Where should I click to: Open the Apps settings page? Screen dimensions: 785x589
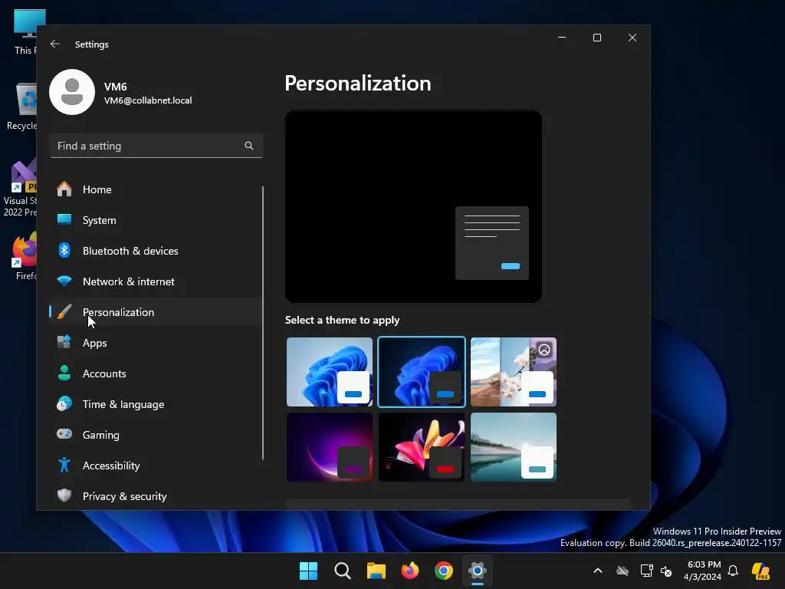[155, 343]
